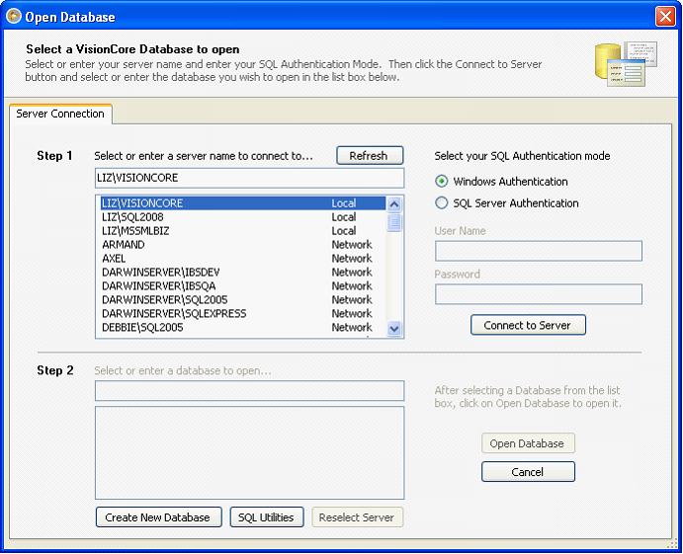Click server list scroll up arrow
The width and height of the screenshot is (683, 554).
(394, 203)
